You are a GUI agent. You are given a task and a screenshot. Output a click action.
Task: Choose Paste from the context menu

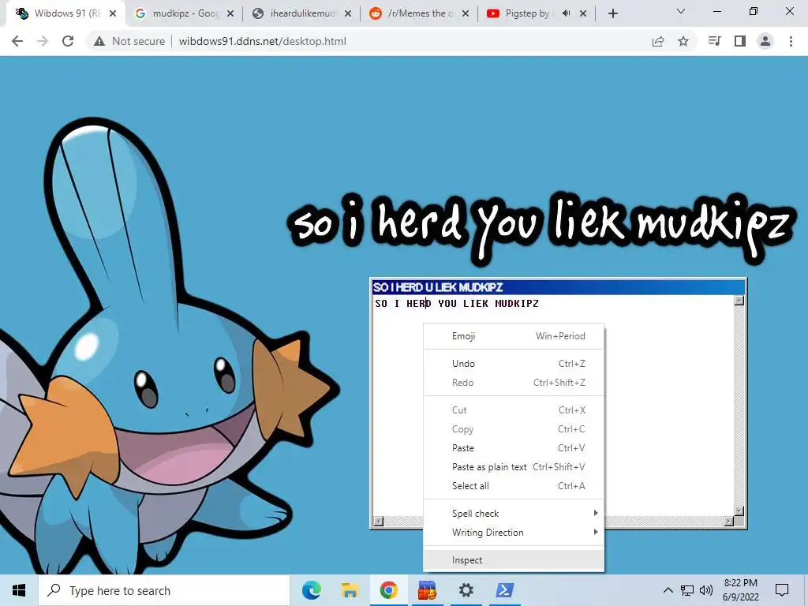[513, 448]
